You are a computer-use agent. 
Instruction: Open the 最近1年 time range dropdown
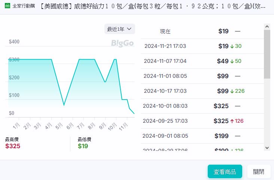click(x=119, y=29)
